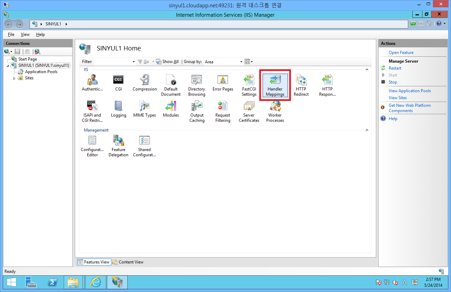Open Shared Configuration
This screenshot has width=451, height=292.
[x=144, y=146]
